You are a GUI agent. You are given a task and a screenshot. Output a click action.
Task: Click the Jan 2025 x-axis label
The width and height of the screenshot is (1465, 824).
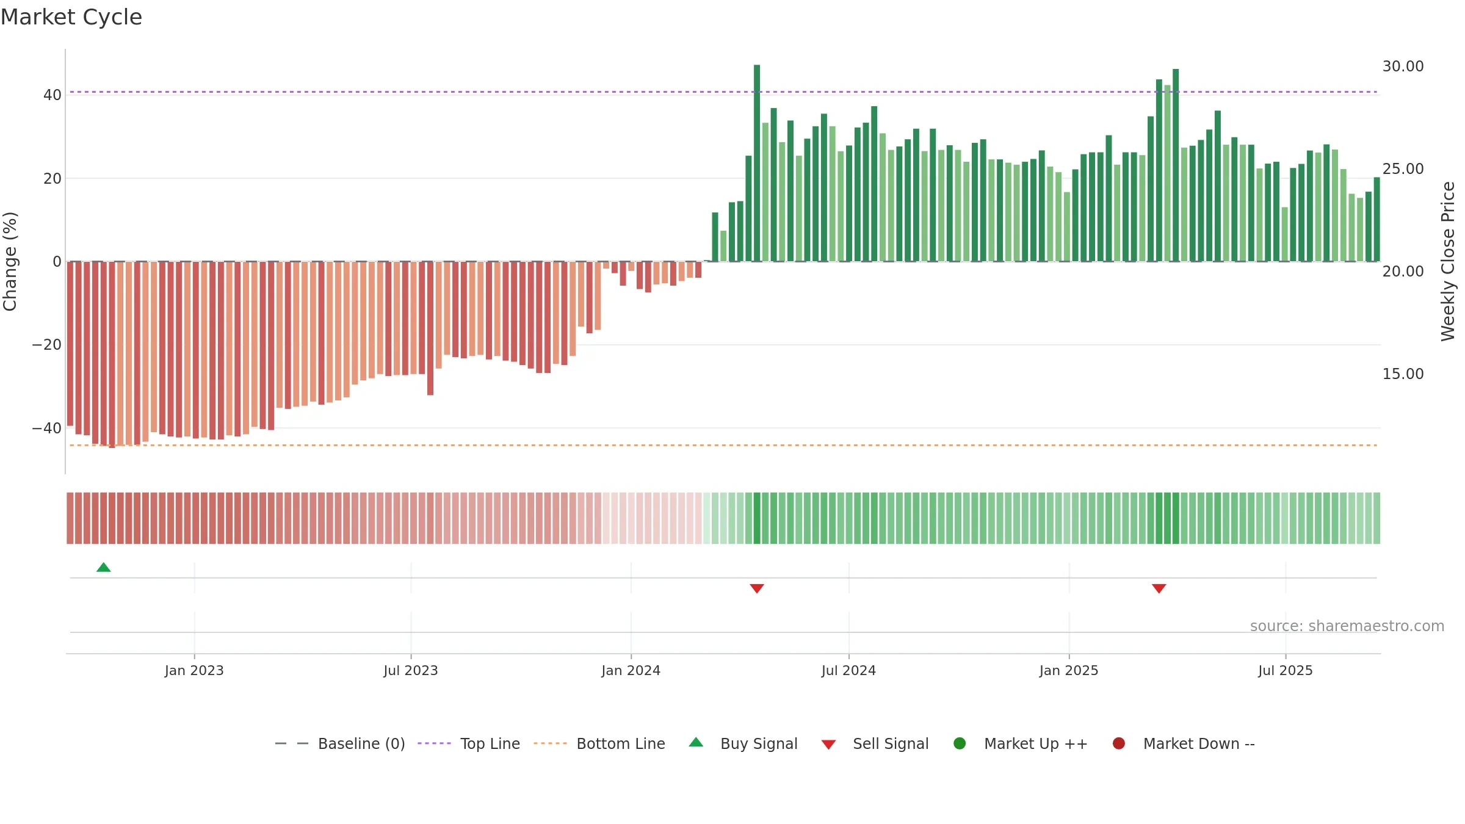(x=1069, y=670)
